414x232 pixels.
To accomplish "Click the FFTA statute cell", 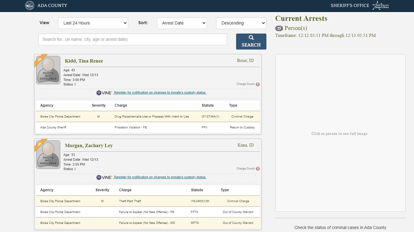I will [x=195, y=212].
